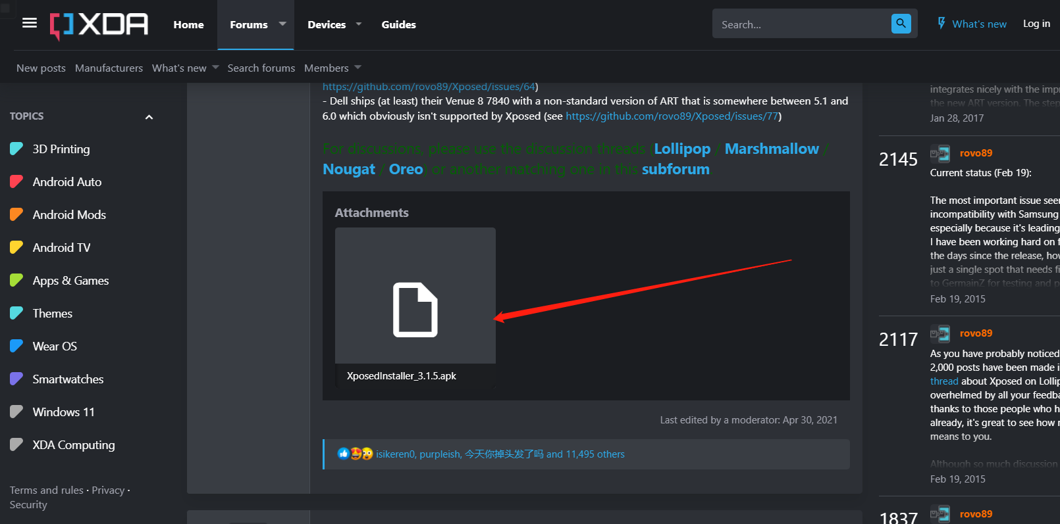The image size is (1060, 524).
Task: Expand the Forums dropdown arrow
Action: [x=282, y=24]
